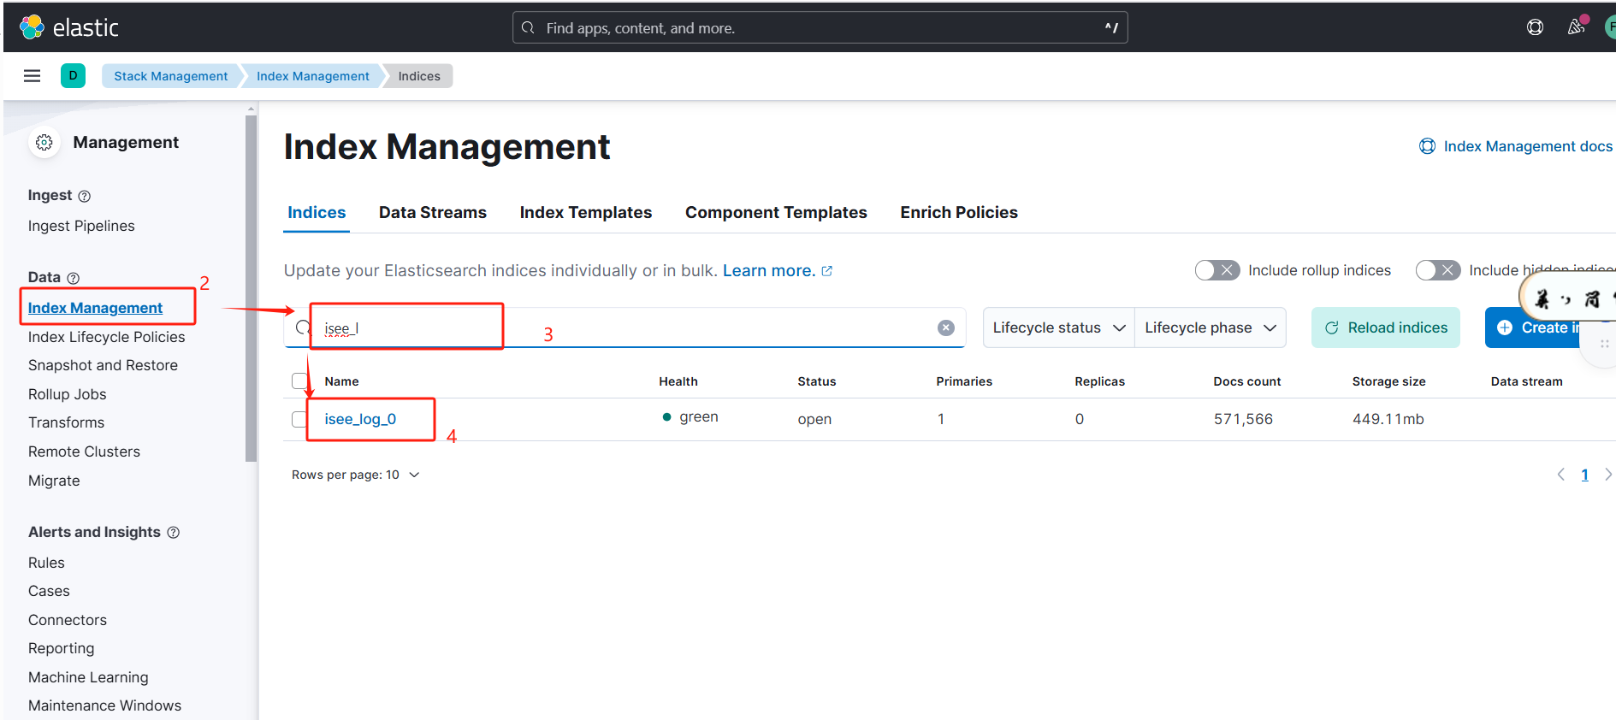Sort by Primaries column header

pyautogui.click(x=964, y=381)
